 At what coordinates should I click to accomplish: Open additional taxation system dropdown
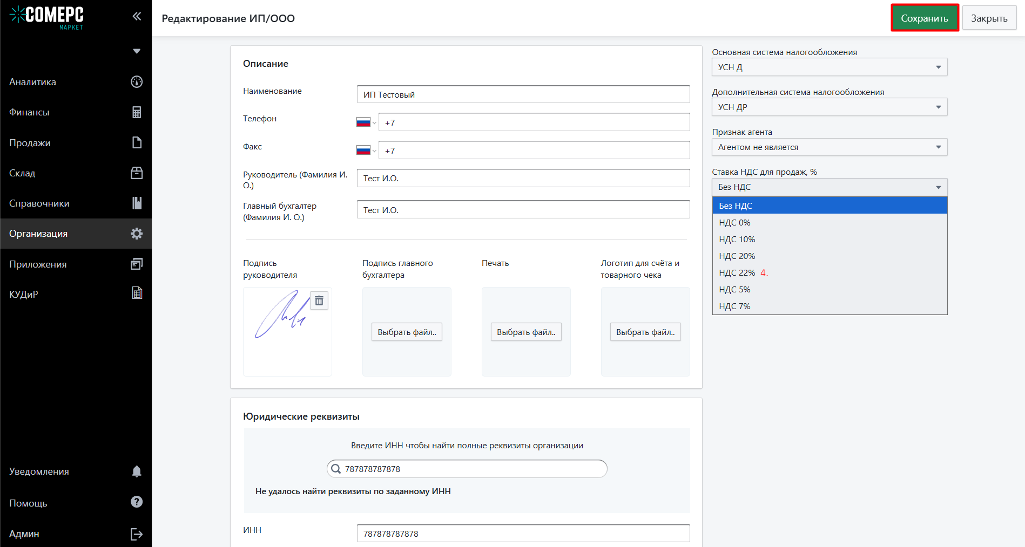coord(829,107)
